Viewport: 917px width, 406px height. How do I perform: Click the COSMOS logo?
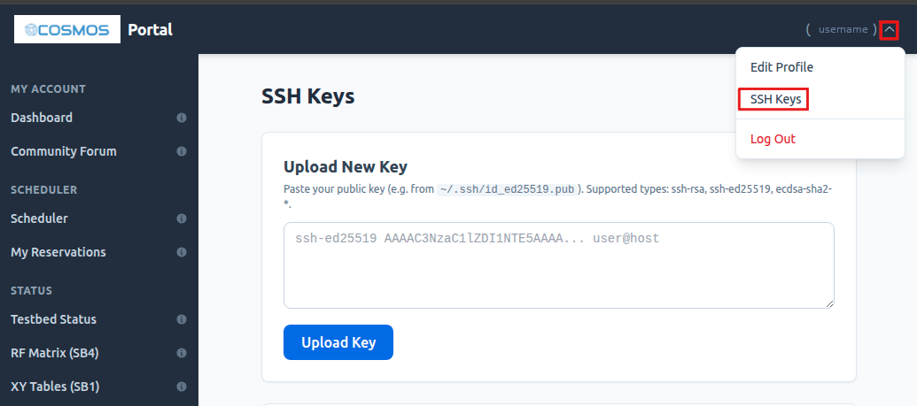(x=67, y=30)
